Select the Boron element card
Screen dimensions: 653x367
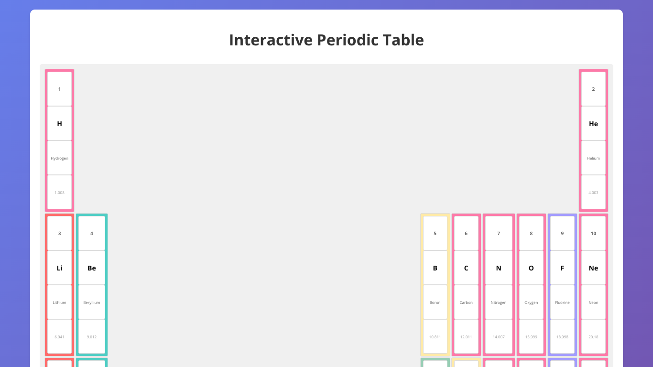coord(435,284)
